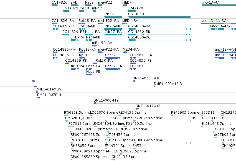Click protein Neos-PB
236x161 pixels.
(89, 74)
